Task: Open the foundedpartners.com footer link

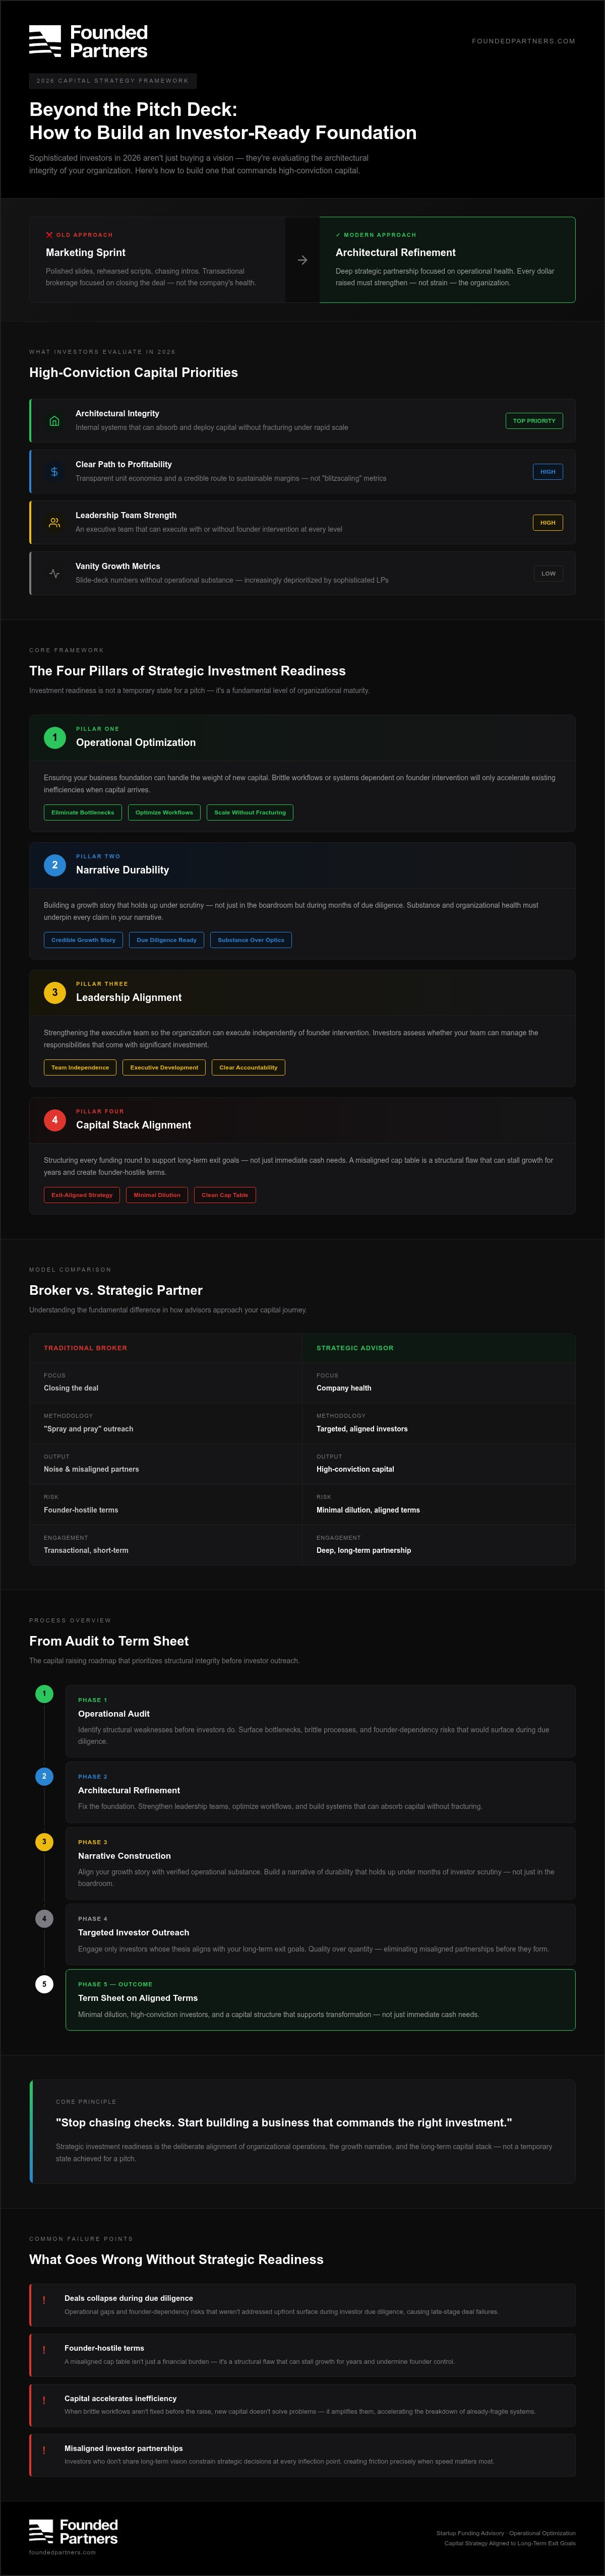Action: click(62, 2551)
